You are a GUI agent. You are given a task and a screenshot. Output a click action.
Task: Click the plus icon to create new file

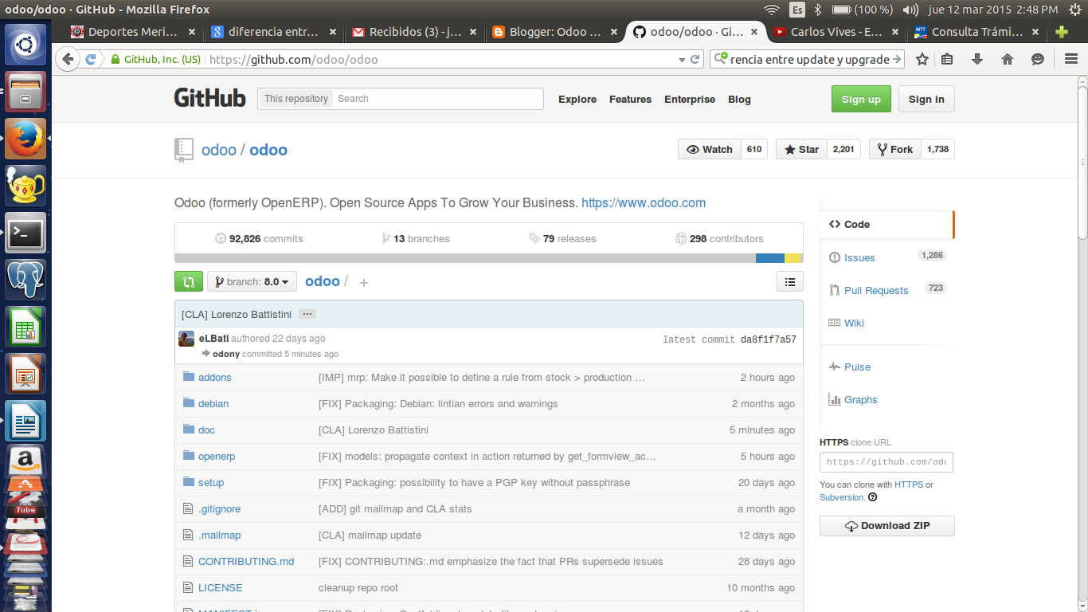pos(364,282)
